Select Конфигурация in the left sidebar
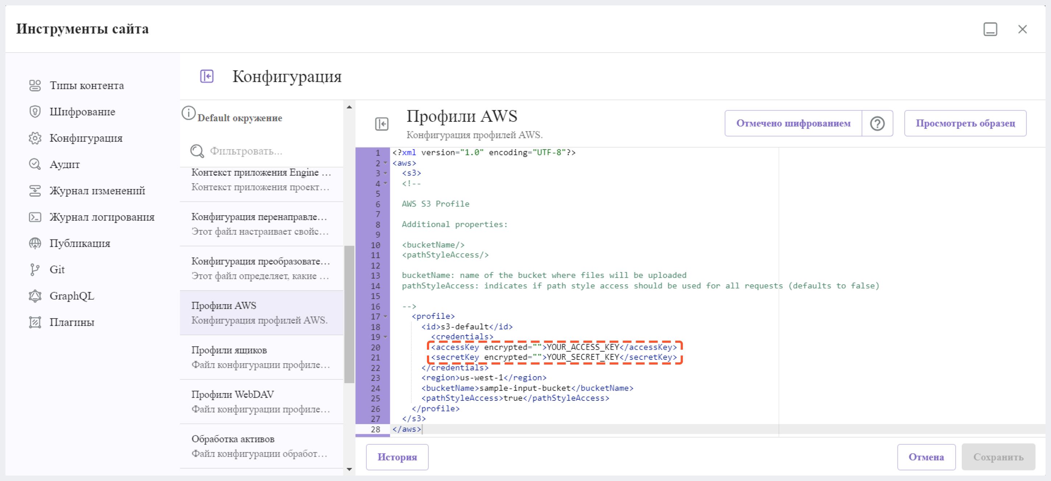Viewport: 1051px width, 481px height. 86,138
